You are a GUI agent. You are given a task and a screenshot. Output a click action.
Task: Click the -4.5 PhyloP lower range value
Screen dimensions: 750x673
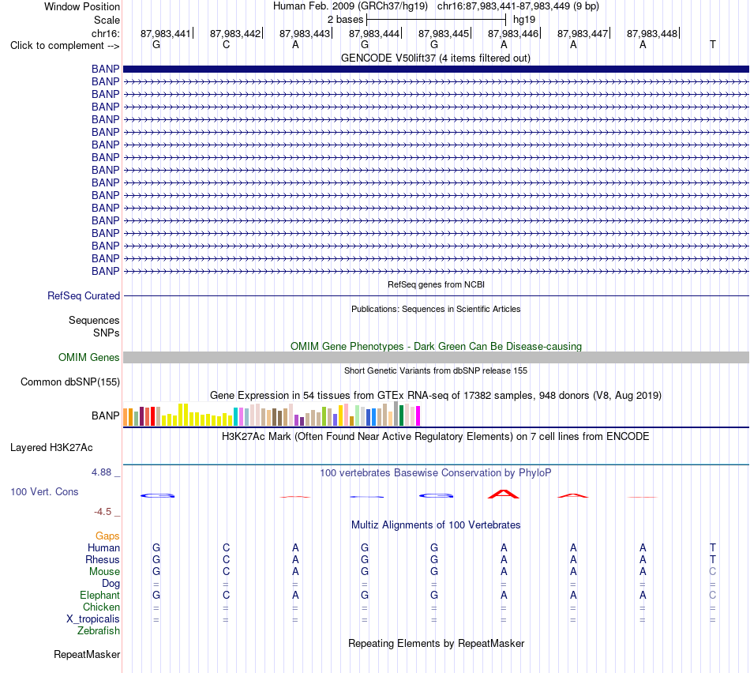[103, 512]
